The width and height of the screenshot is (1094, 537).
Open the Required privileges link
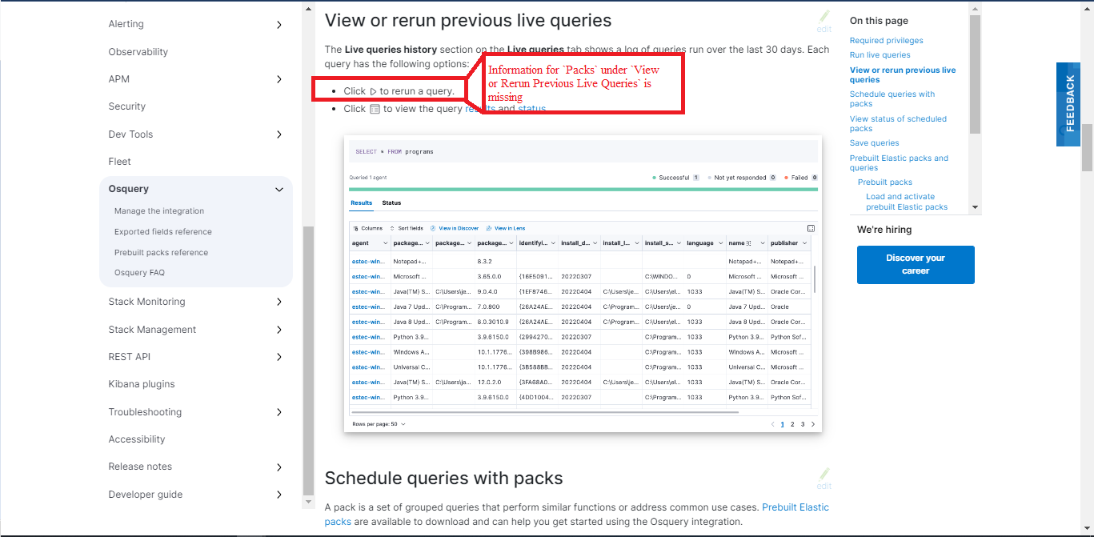point(886,40)
